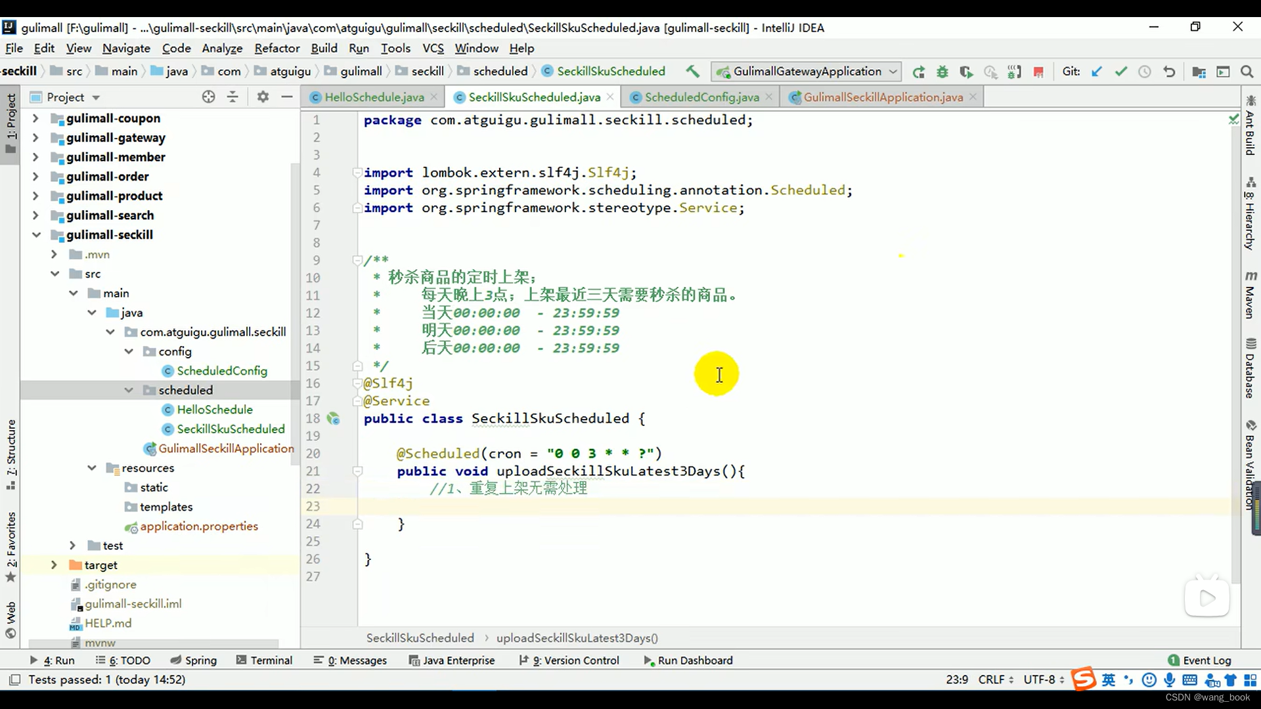Toggle imports fold marker at line 4
This screenshot has height=709, width=1261.
[x=357, y=173]
